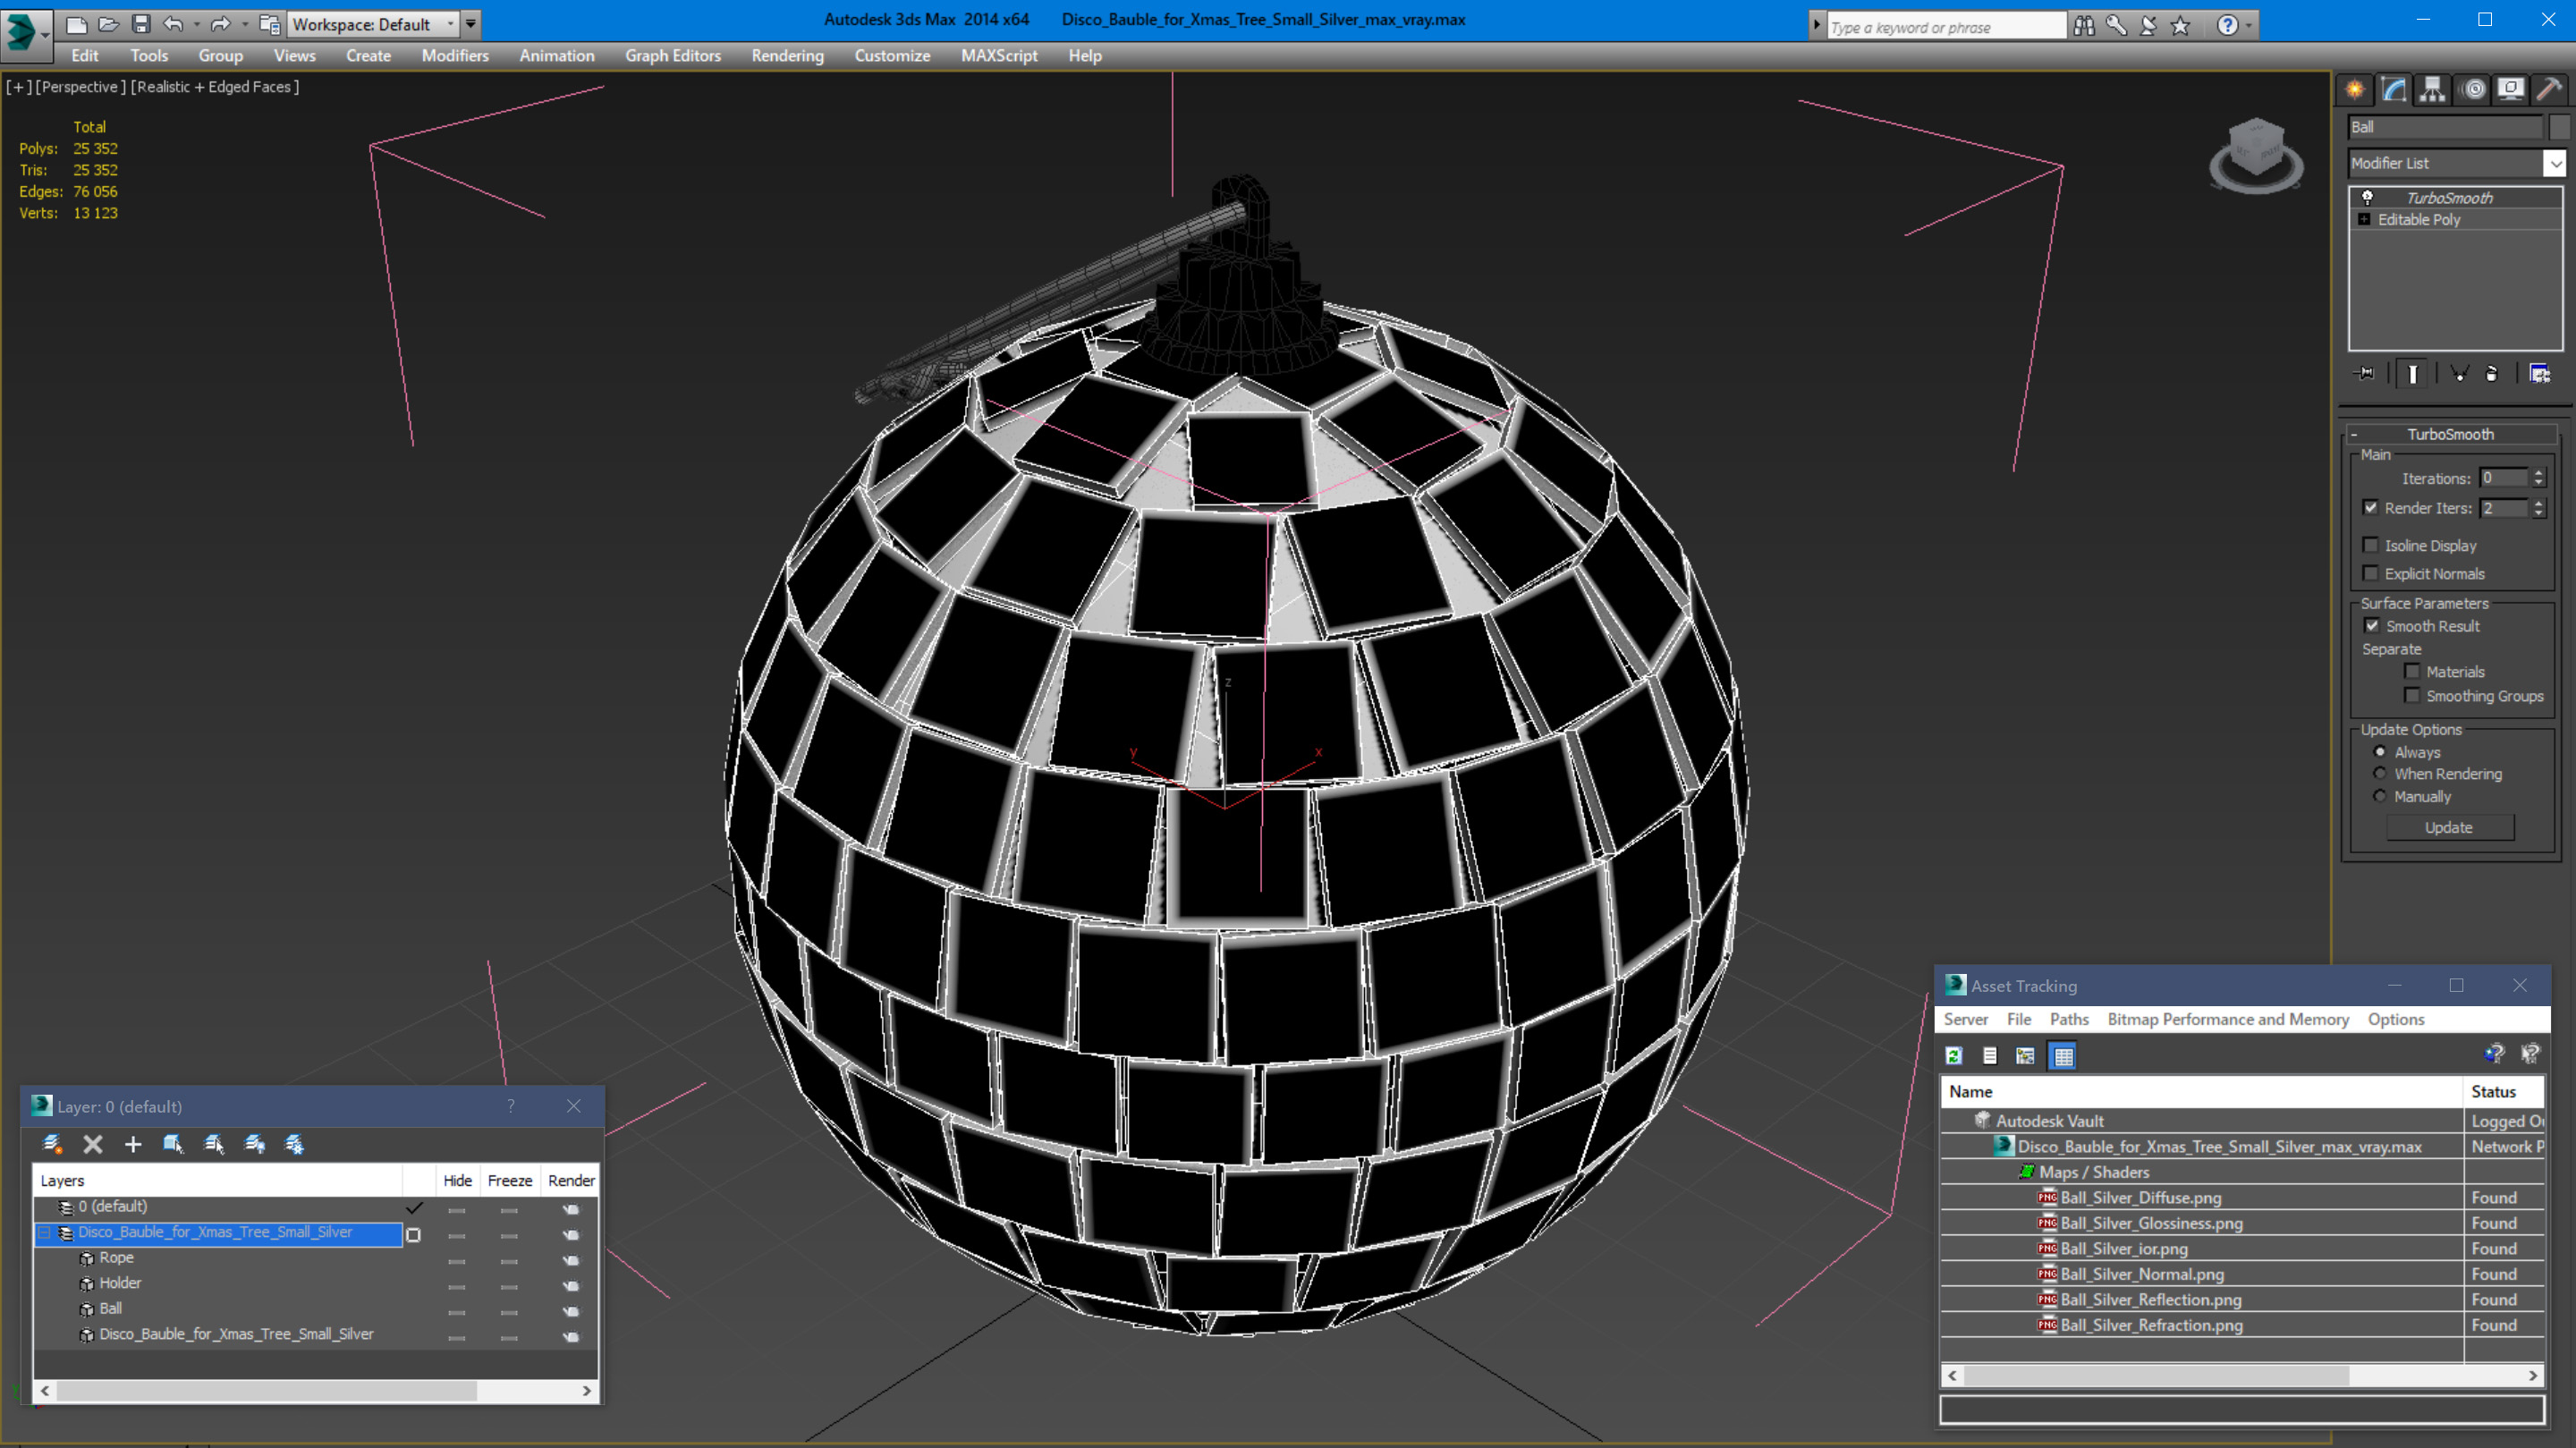Enable Separate by Materials checkbox

[x=2412, y=672]
